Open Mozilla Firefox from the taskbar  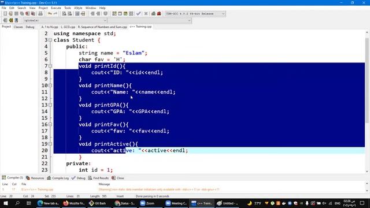point(74,203)
